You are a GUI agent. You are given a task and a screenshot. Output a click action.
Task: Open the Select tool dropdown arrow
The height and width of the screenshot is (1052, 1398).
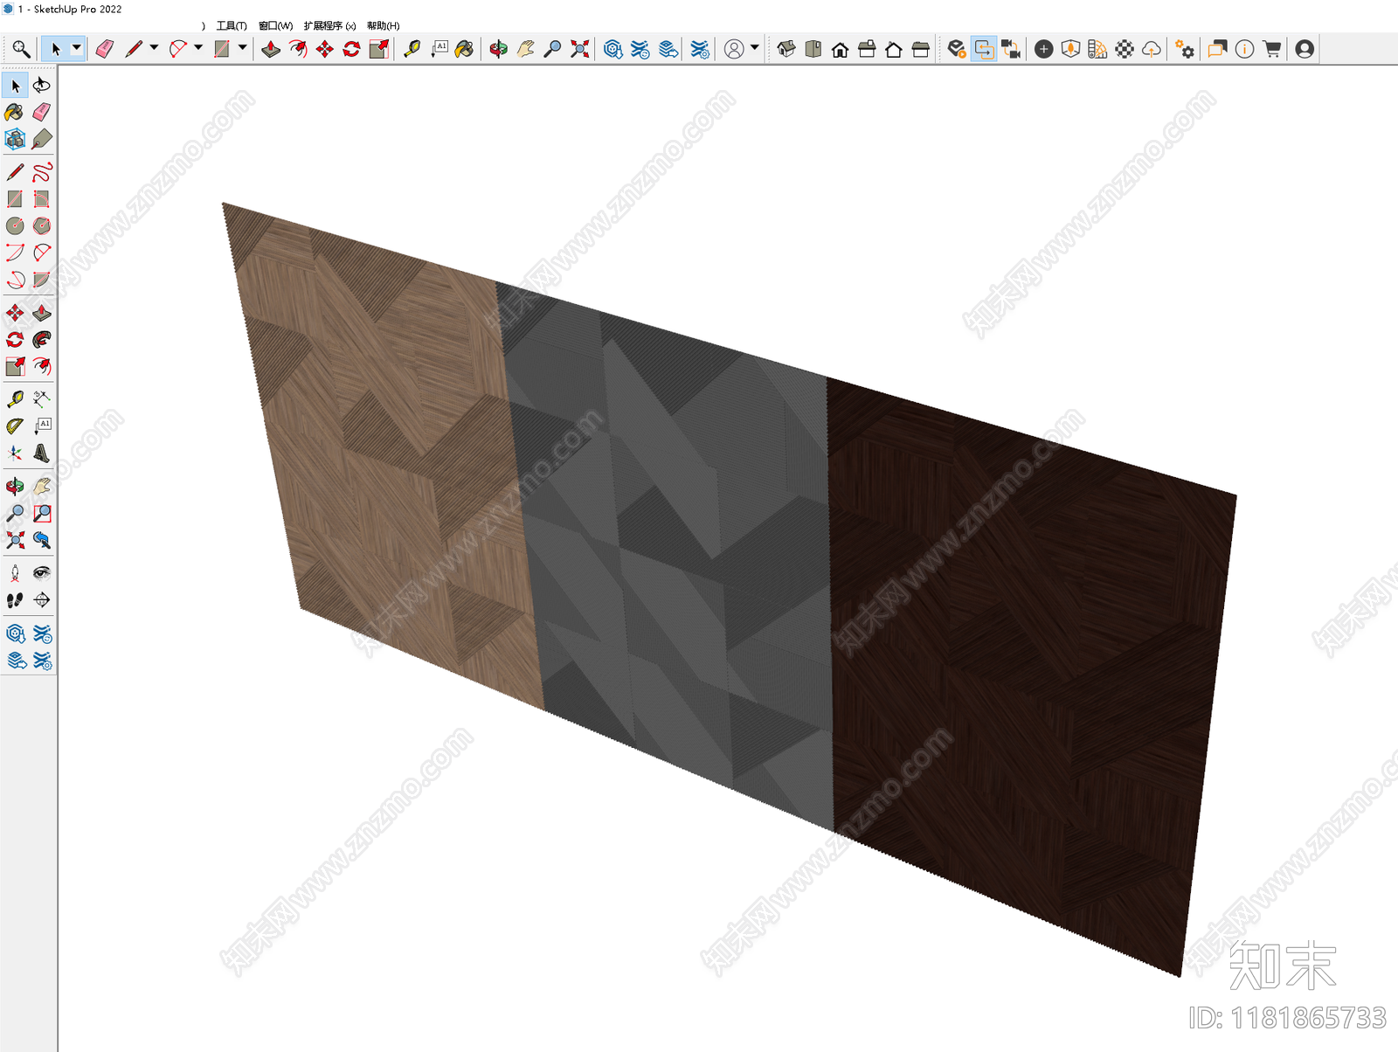click(x=76, y=49)
